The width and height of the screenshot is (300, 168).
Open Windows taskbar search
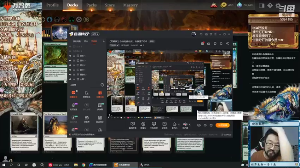click(x=11, y=165)
